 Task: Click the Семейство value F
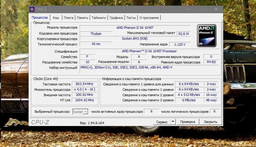click(87, 57)
